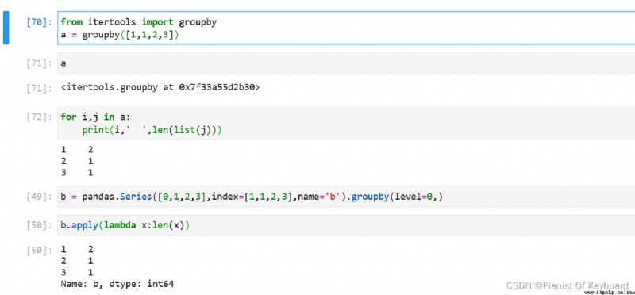Click the "from itertools import groupby" code line
The width and height of the screenshot is (635, 295).
point(138,22)
